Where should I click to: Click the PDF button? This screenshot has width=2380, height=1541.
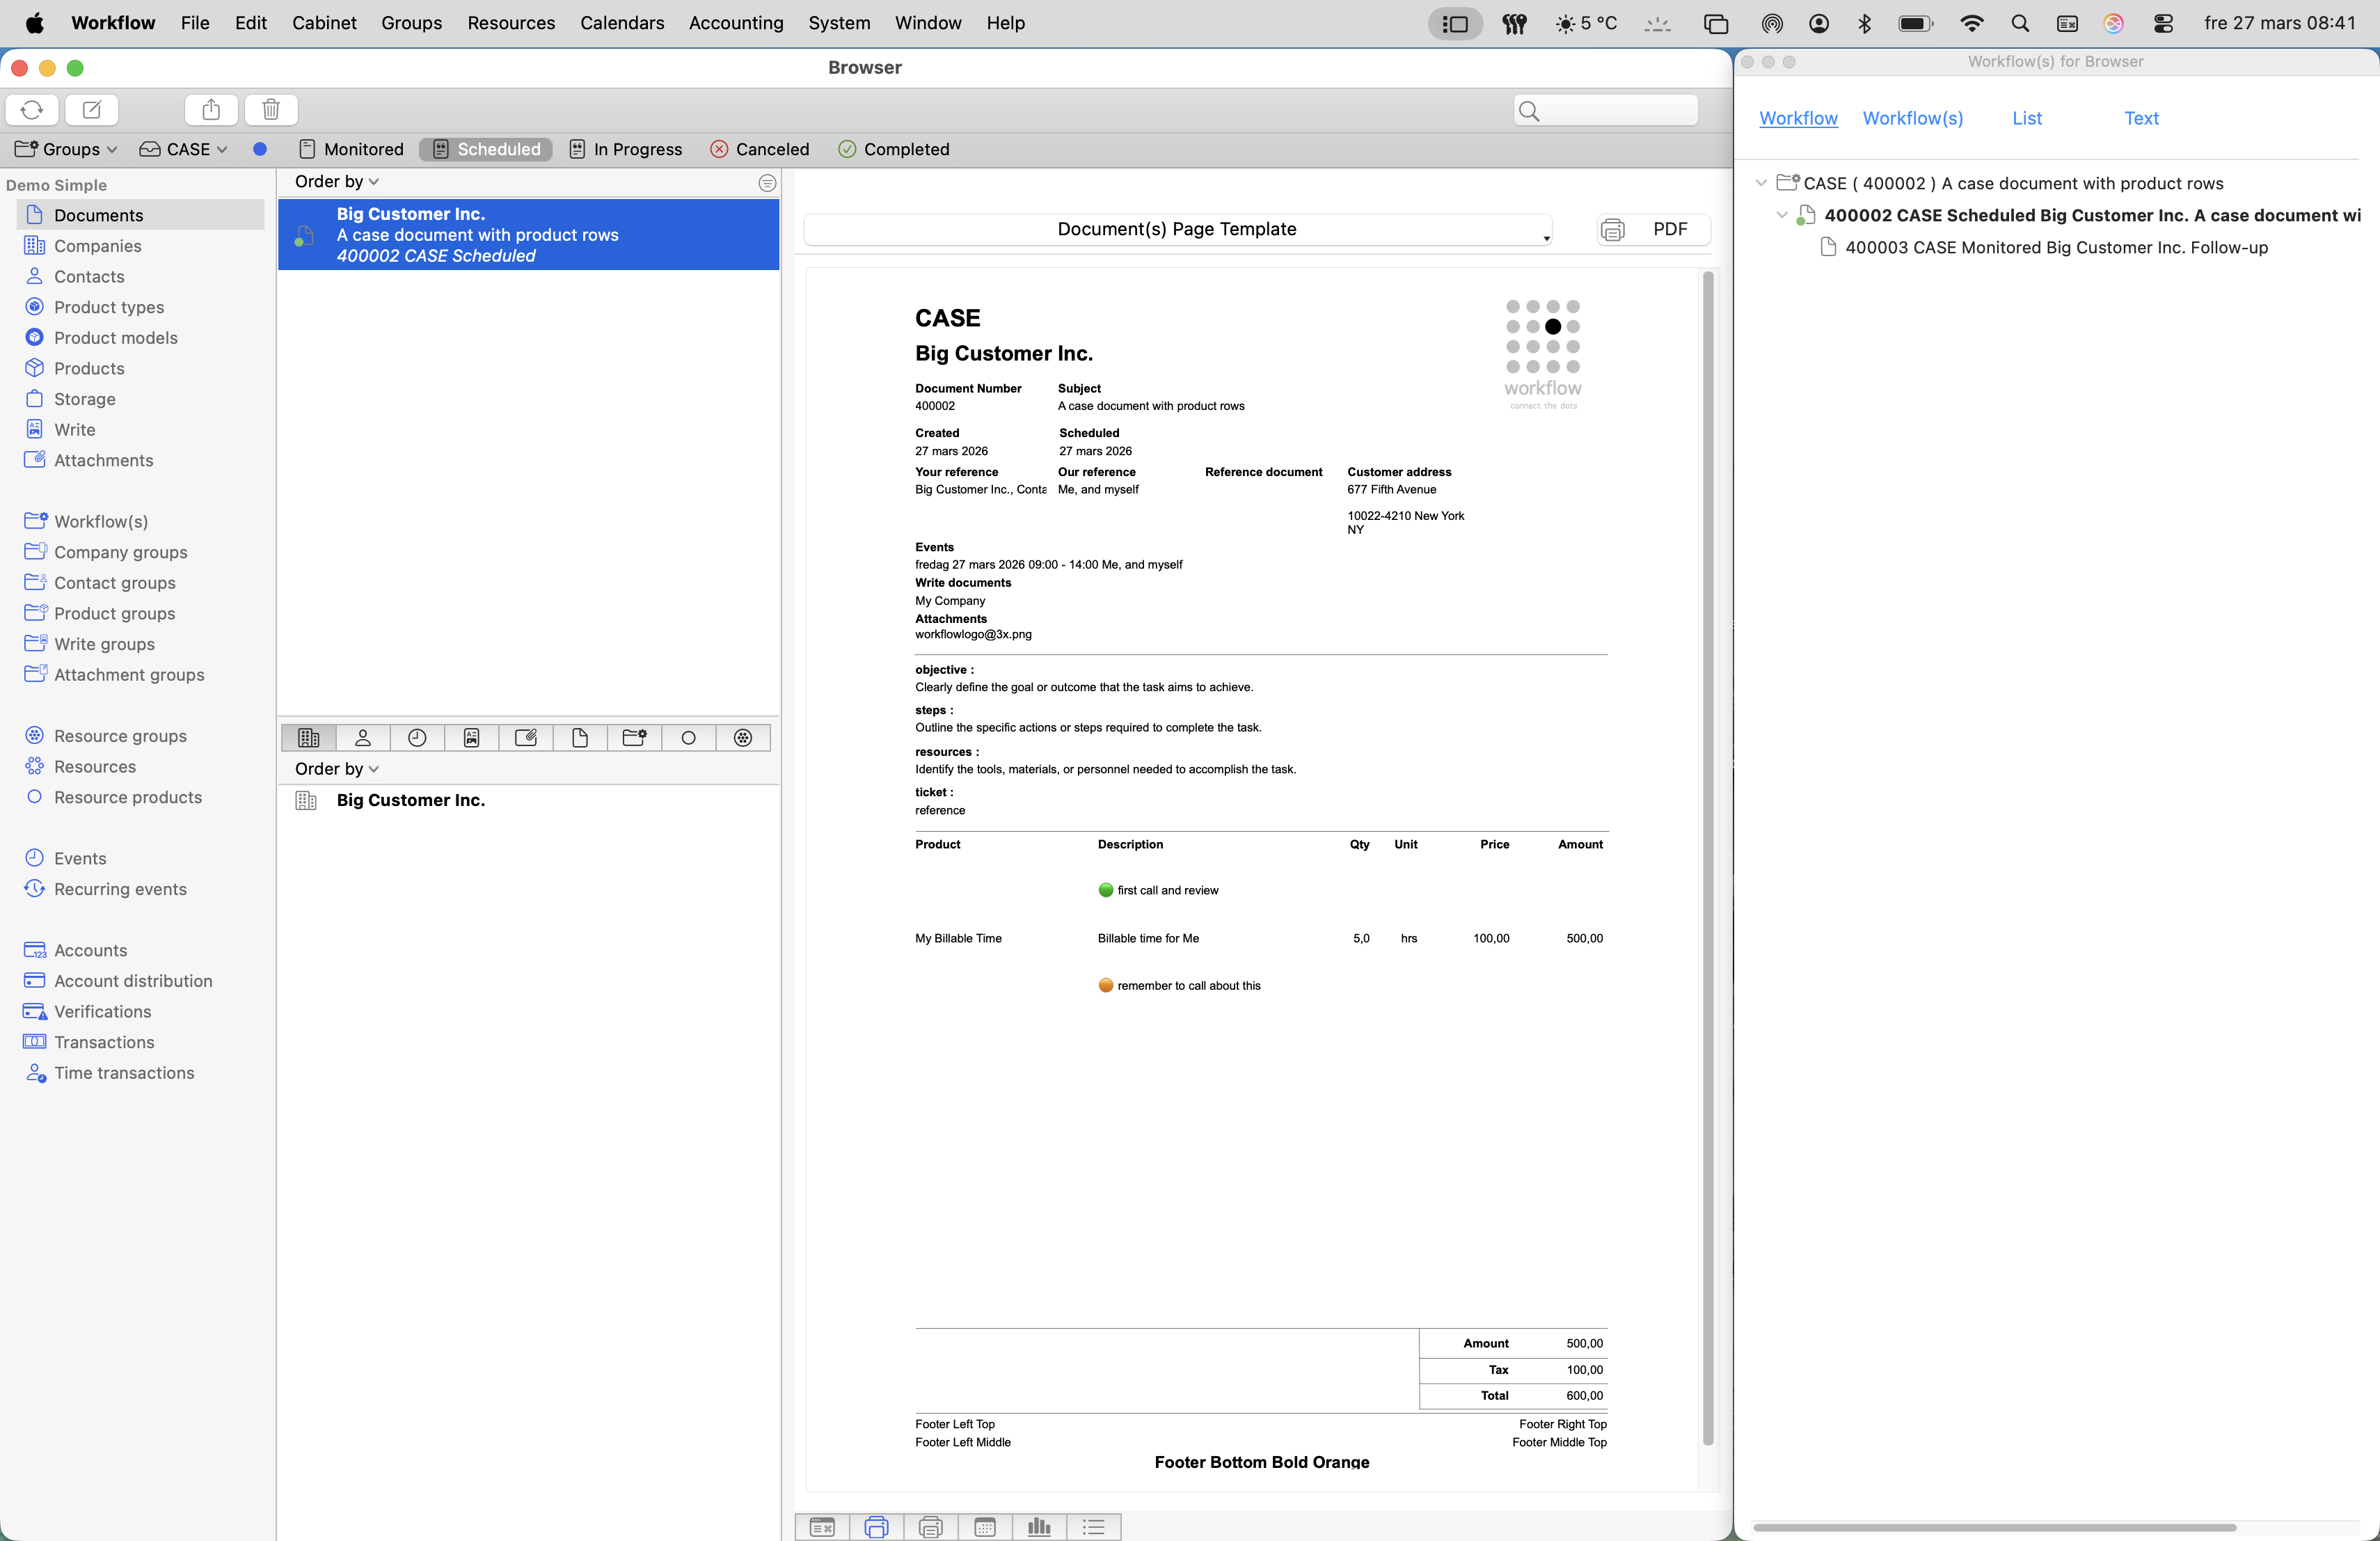pyautogui.click(x=1653, y=229)
